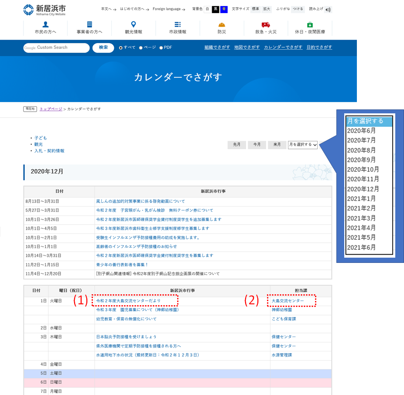Click the Niihama City logo
Screen dimensions: 404x395
(x=45, y=10)
